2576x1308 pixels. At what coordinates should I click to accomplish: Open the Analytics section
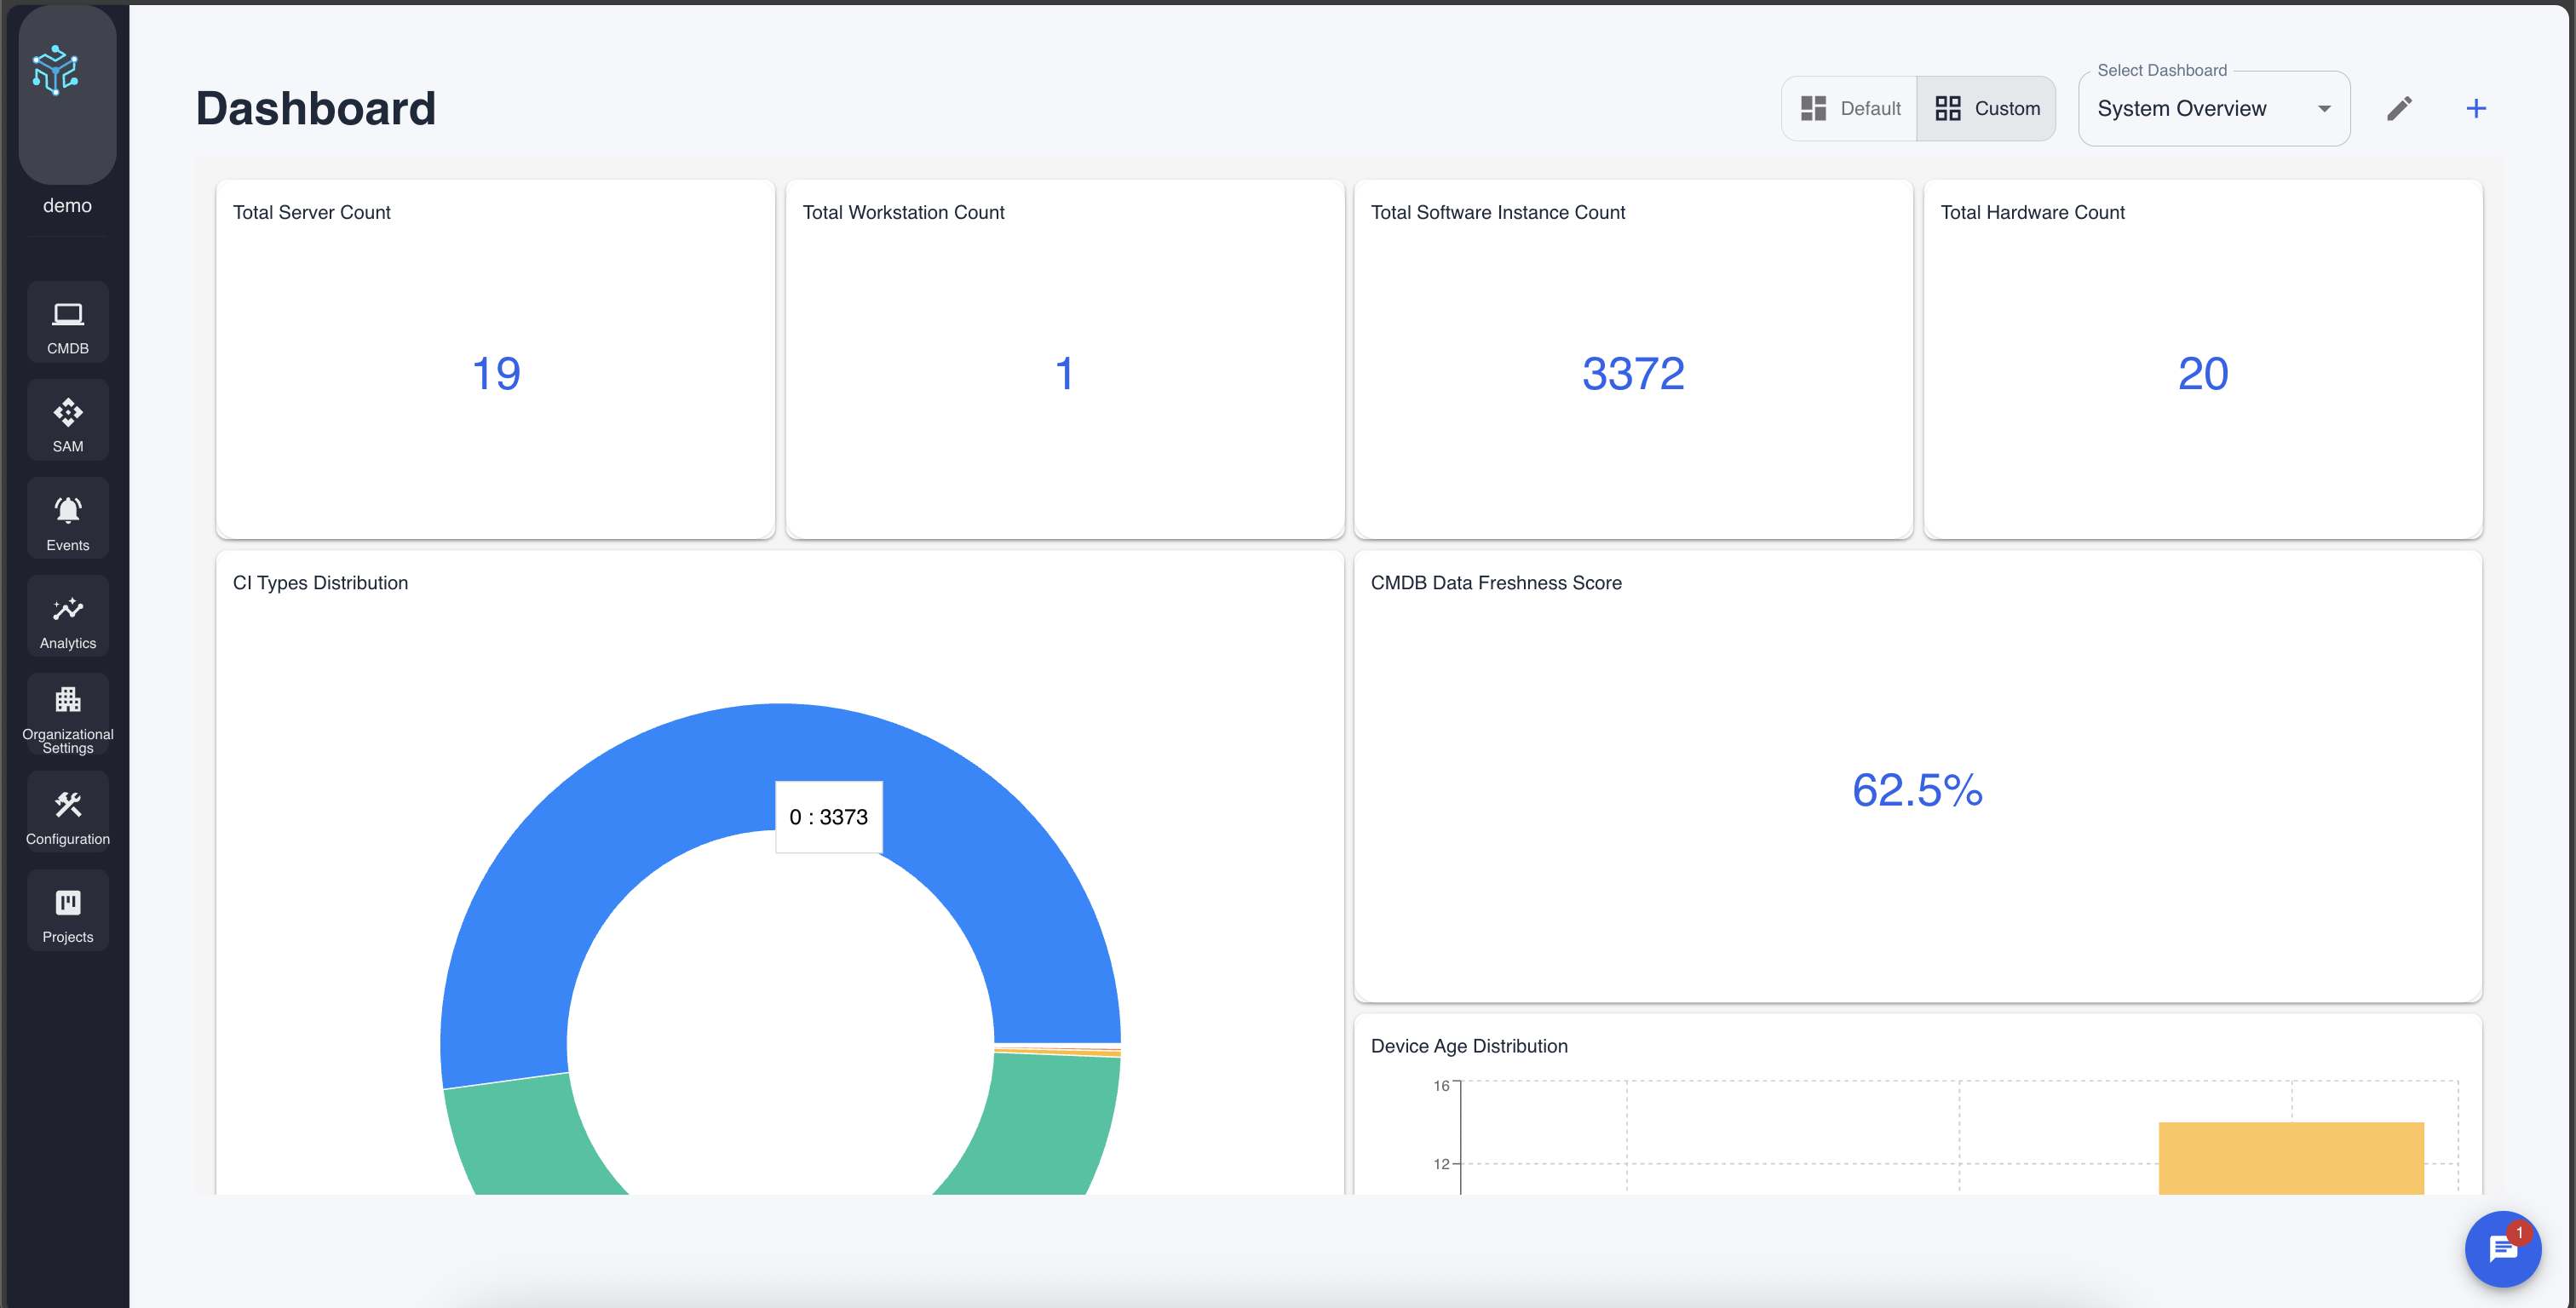pyautogui.click(x=67, y=616)
